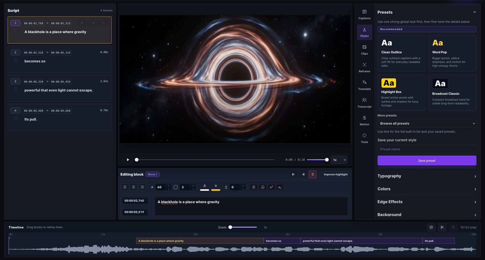Expand the Edge Effects section

tap(427, 202)
